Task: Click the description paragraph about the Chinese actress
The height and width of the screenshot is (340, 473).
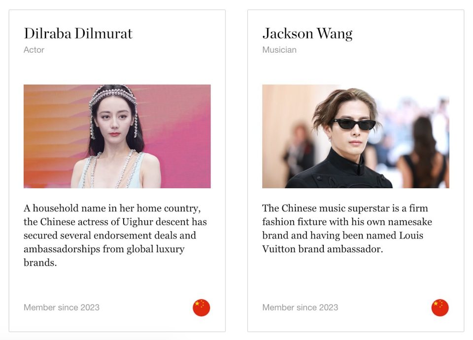Action: tap(115, 236)
